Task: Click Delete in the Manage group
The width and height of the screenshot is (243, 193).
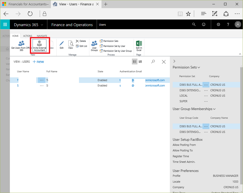Action: (x=81, y=41)
